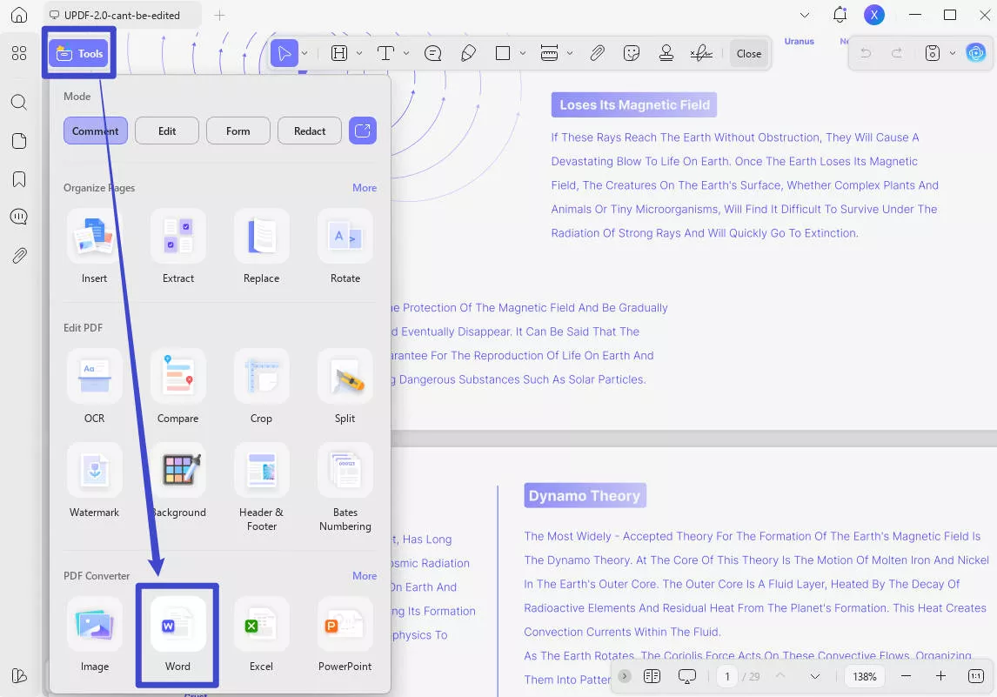Open the selection tool dropdown arrow
Viewport: 997px width, 697px height.
[x=303, y=53]
